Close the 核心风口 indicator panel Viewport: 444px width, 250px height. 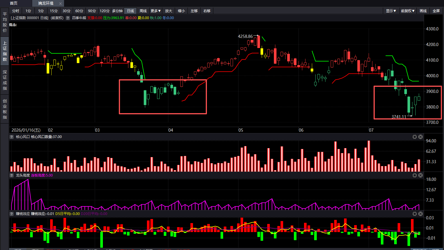(421, 137)
